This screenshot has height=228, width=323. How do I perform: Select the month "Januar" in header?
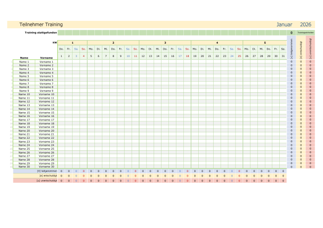coord(284,24)
